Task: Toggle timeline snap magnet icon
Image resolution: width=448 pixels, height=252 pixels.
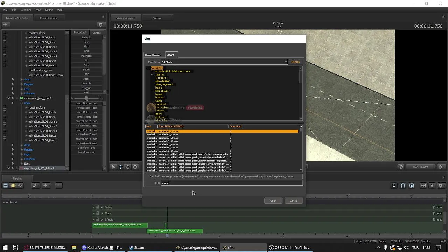Action: [403, 185]
